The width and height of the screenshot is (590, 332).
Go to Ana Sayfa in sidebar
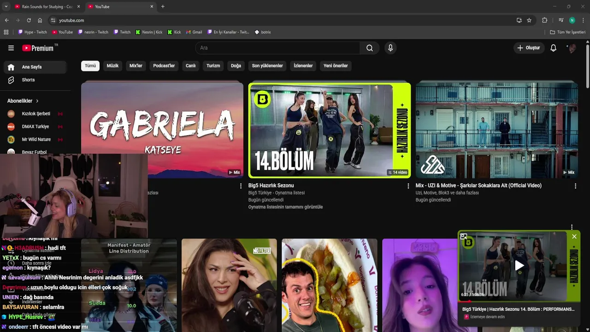click(35, 67)
